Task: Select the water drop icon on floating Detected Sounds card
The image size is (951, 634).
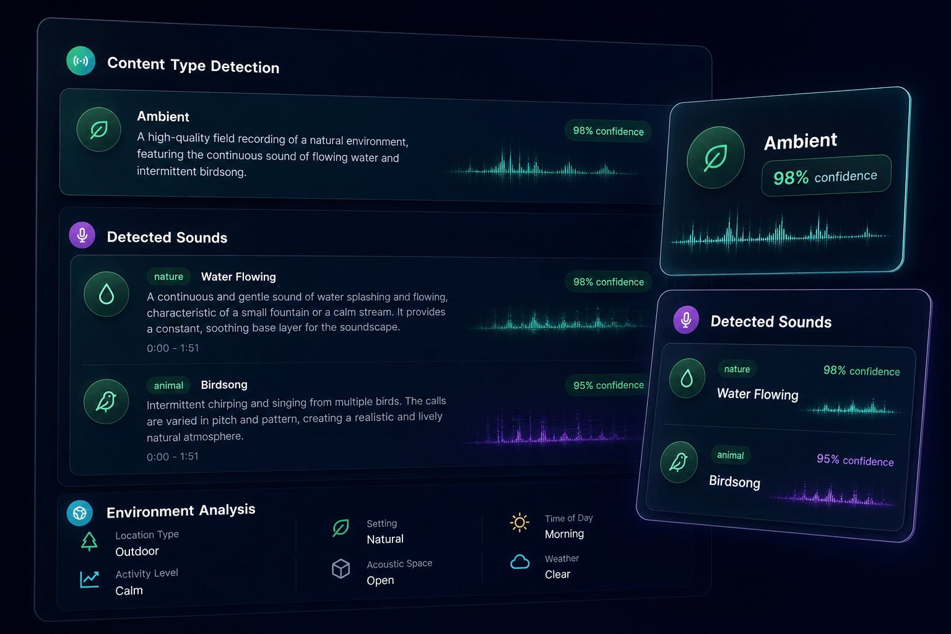Action: [x=687, y=378]
